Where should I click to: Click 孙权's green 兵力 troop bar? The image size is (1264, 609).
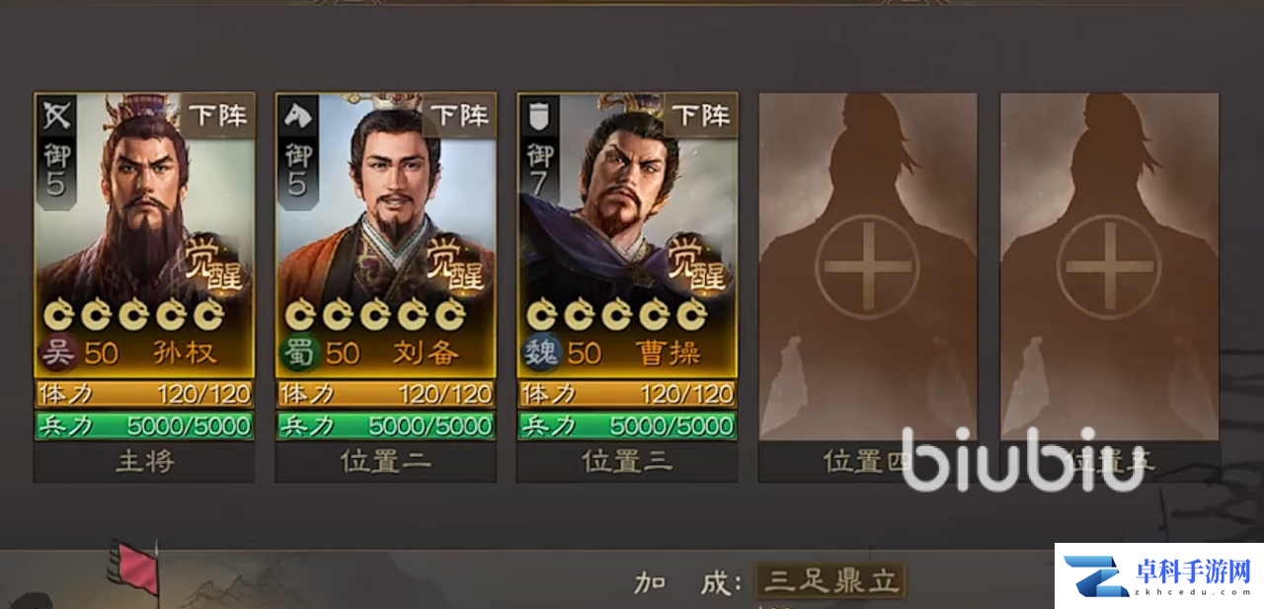pos(144,426)
